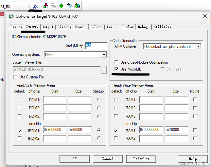Select the Target tab
This screenshot has width=211, height=167.
[x=32, y=27]
